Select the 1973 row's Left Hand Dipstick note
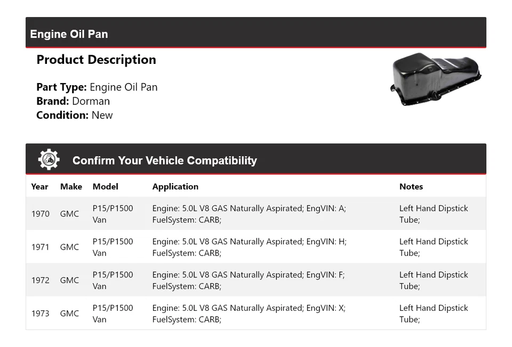The image size is (512, 347). [433, 313]
